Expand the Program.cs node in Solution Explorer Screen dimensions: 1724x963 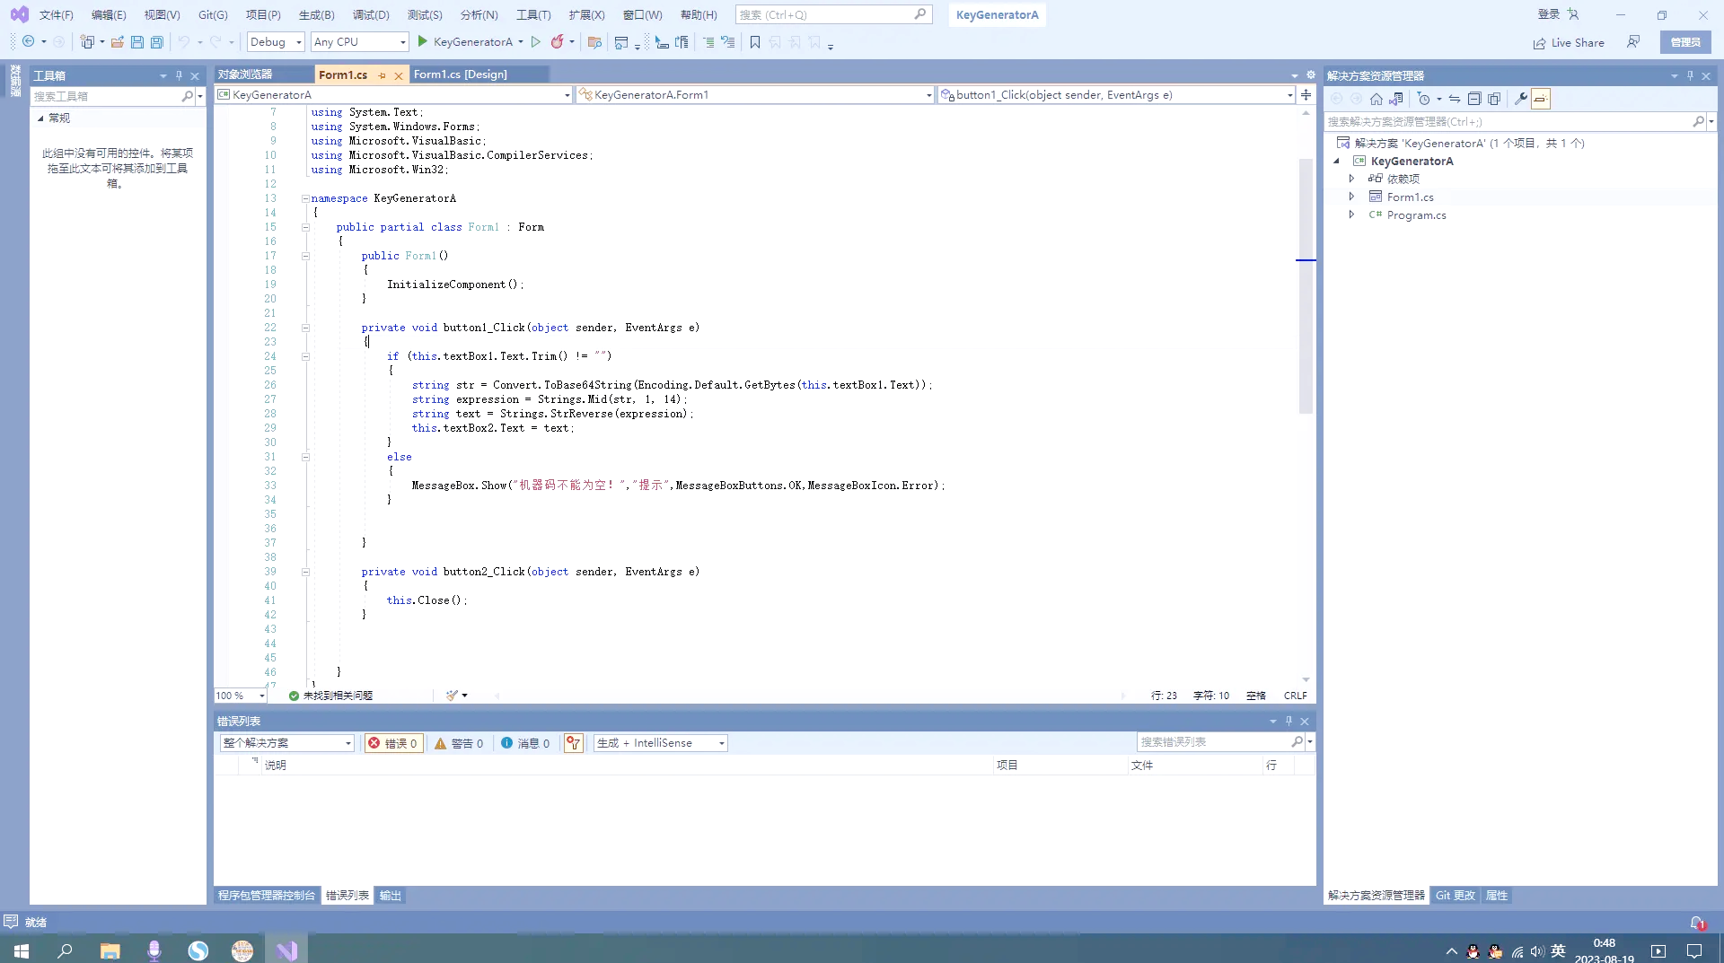(1351, 214)
